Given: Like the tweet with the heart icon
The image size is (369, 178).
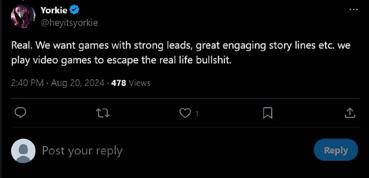Looking at the screenshot, I should (185, 113).
